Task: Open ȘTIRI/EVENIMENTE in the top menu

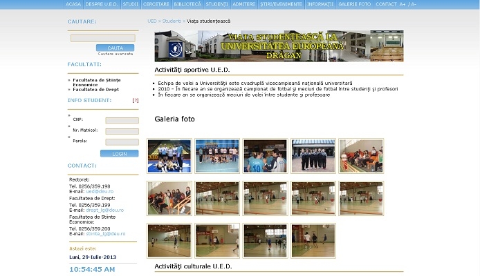Action: coord(281,4)
